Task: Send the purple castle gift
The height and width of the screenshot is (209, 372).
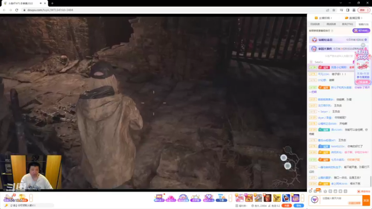Action: pos(295,198)
